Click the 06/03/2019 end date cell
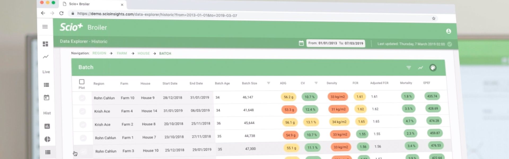This screenshot has height=159, width=509. (x=200, y=111)
